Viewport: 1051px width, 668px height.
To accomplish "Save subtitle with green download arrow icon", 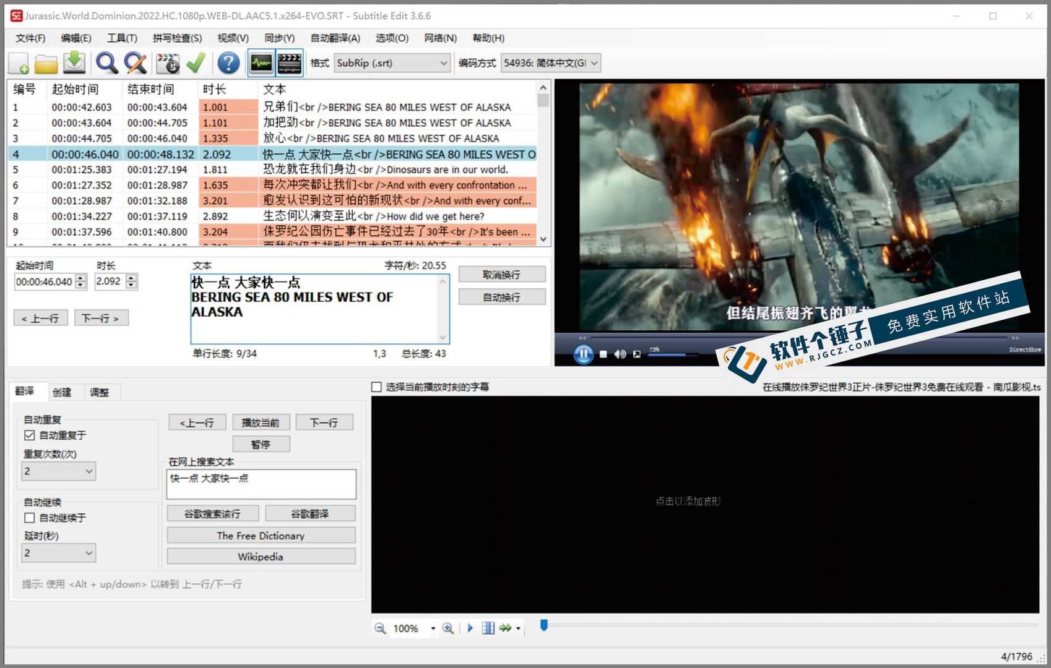I will tap(74, 63).
